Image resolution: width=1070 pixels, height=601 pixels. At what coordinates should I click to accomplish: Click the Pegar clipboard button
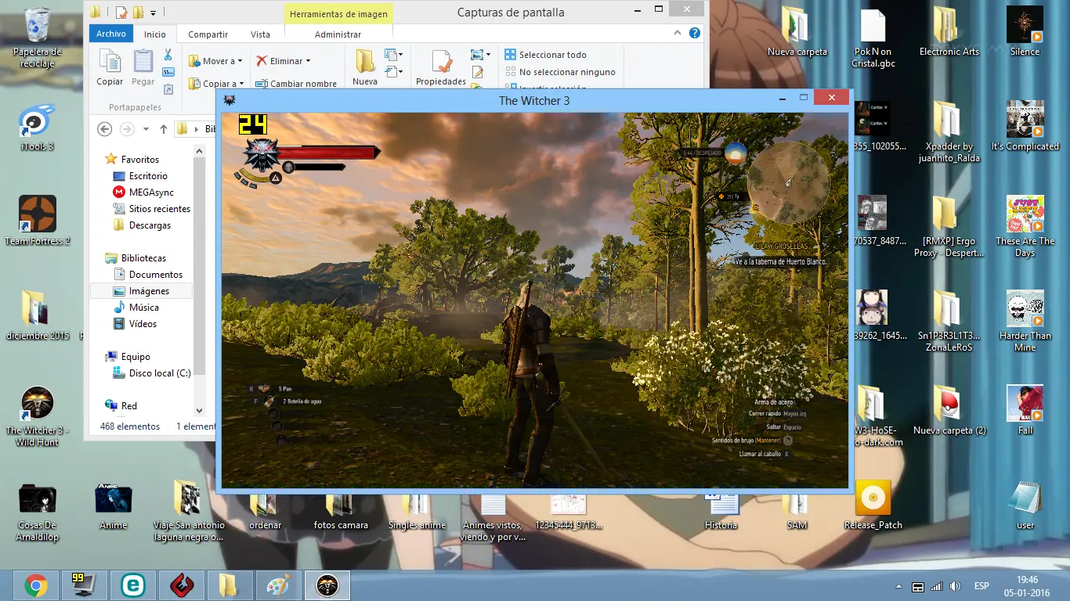click(143, 68)
